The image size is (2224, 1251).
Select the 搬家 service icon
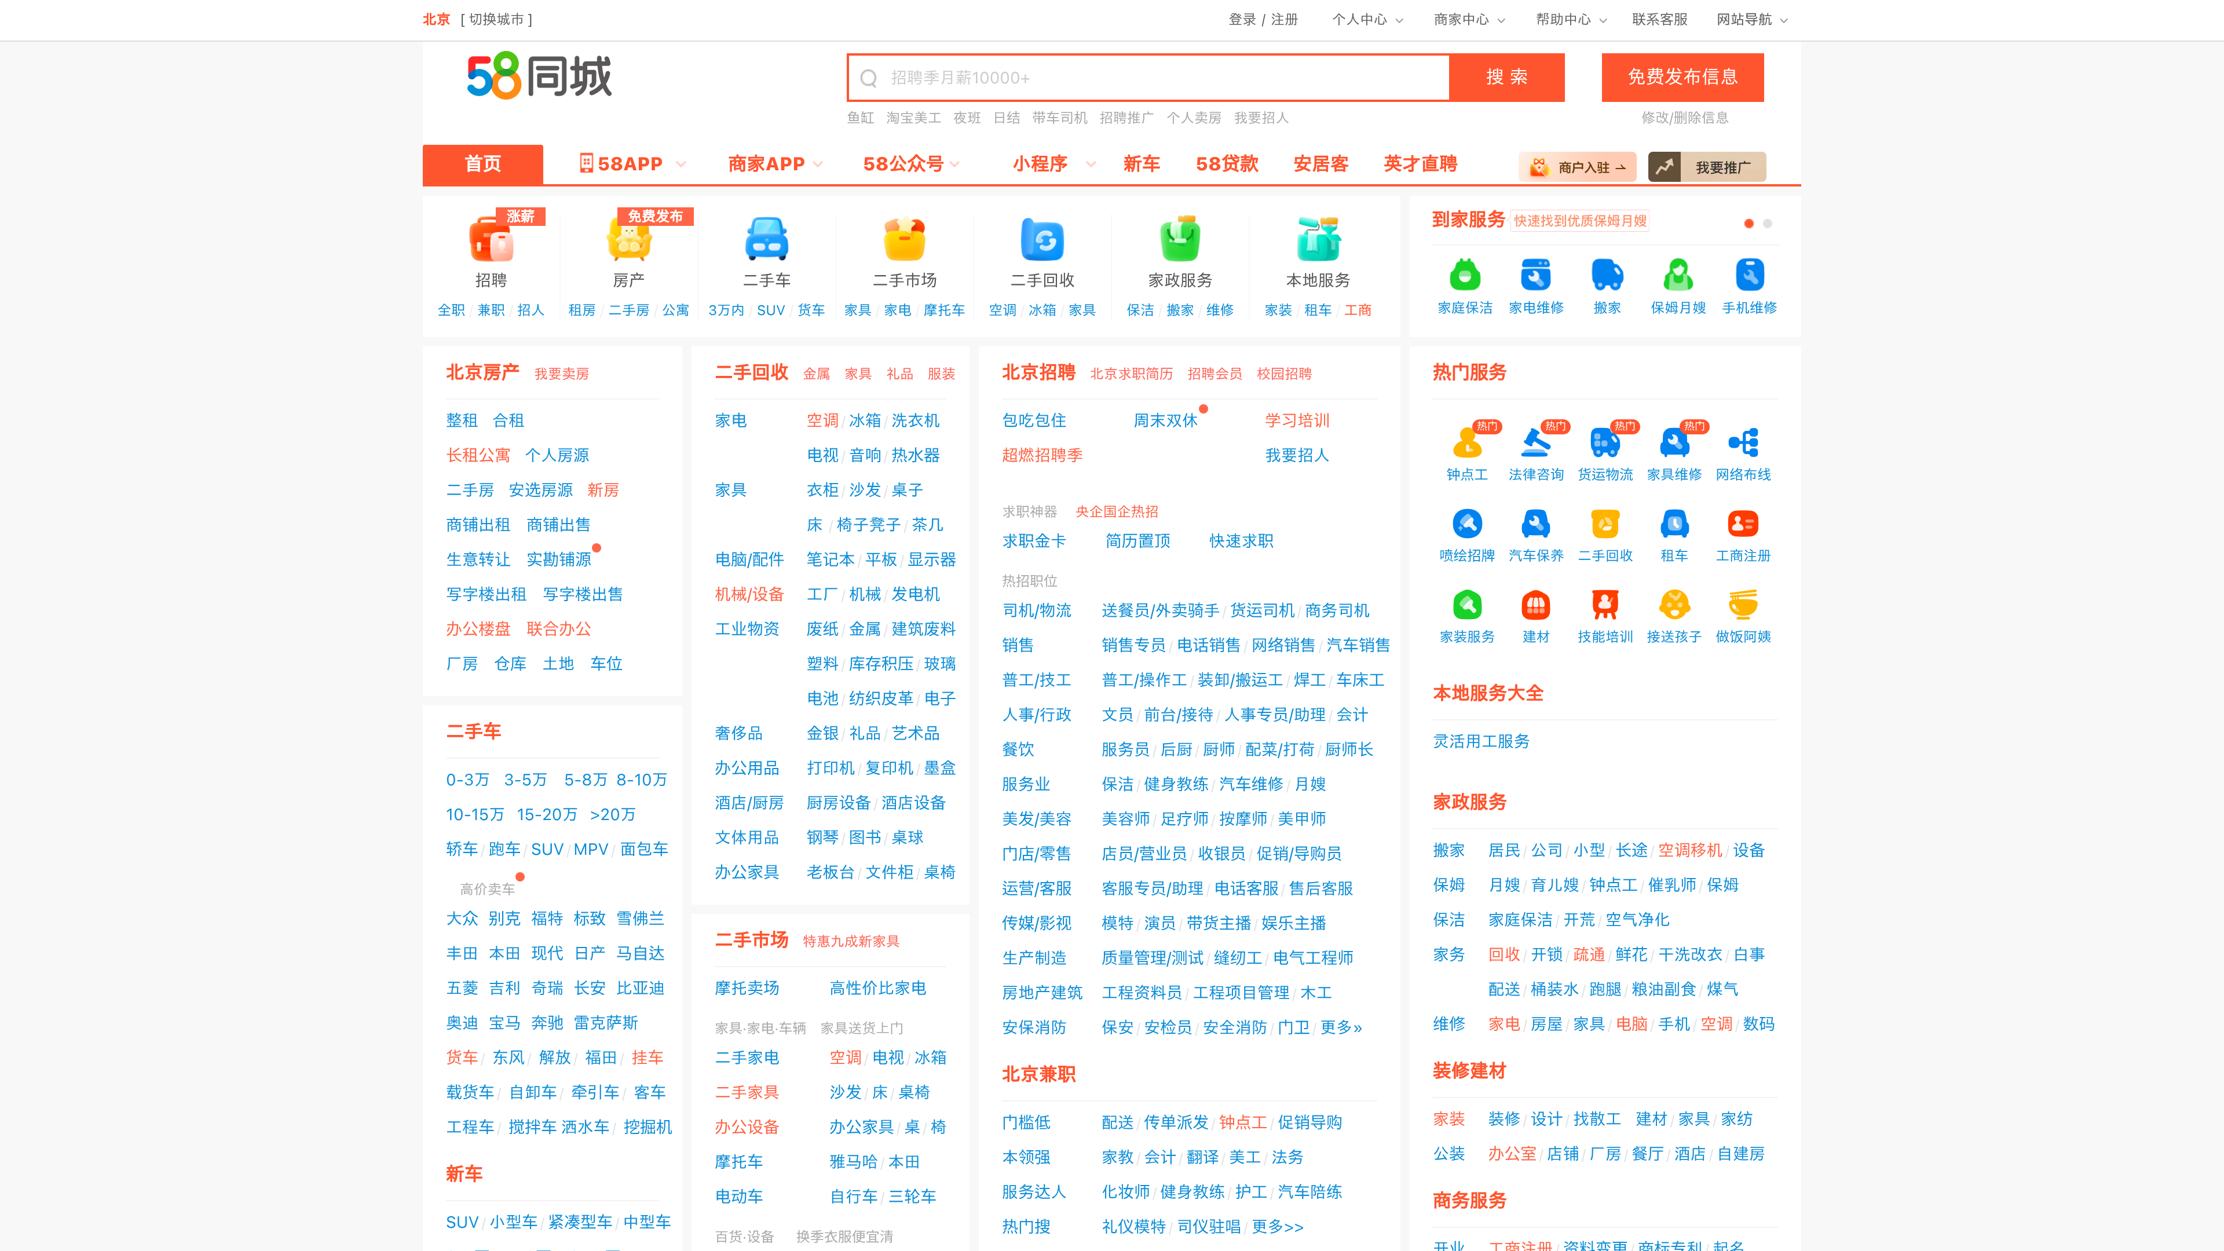(1607, 275)
